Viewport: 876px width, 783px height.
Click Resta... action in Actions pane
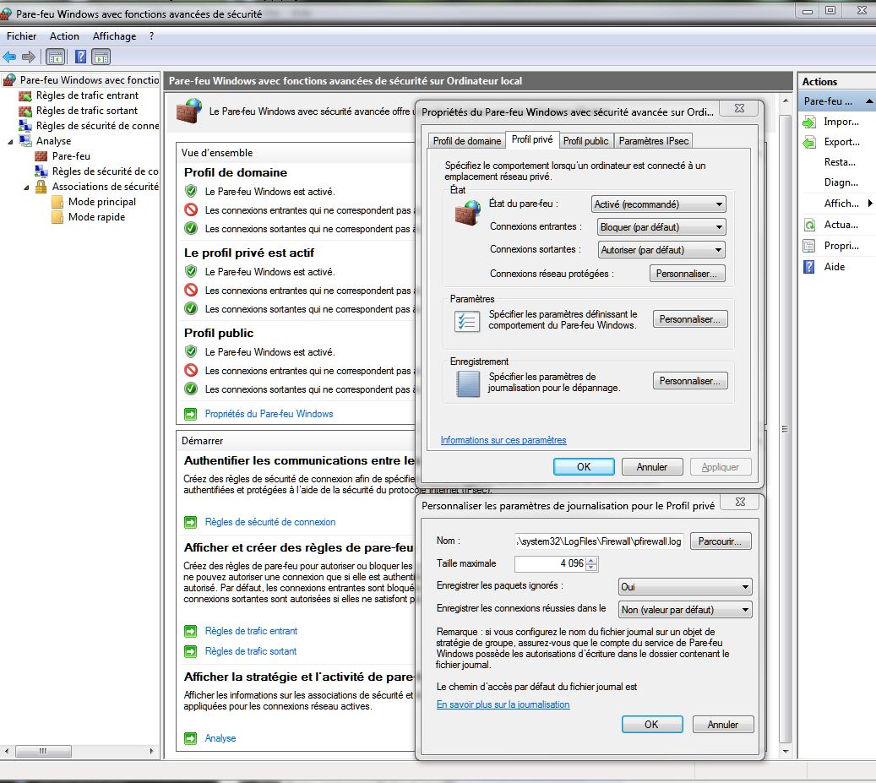[840, 162]
